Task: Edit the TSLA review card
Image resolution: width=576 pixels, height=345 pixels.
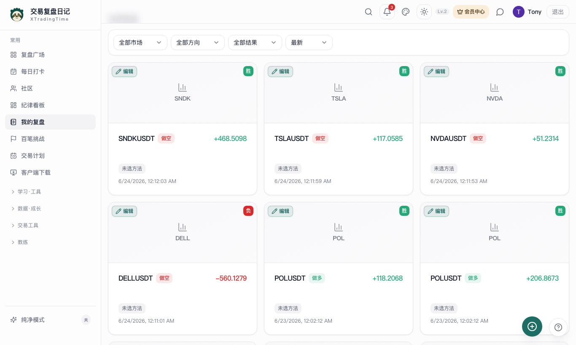Action: click(280, 72)
